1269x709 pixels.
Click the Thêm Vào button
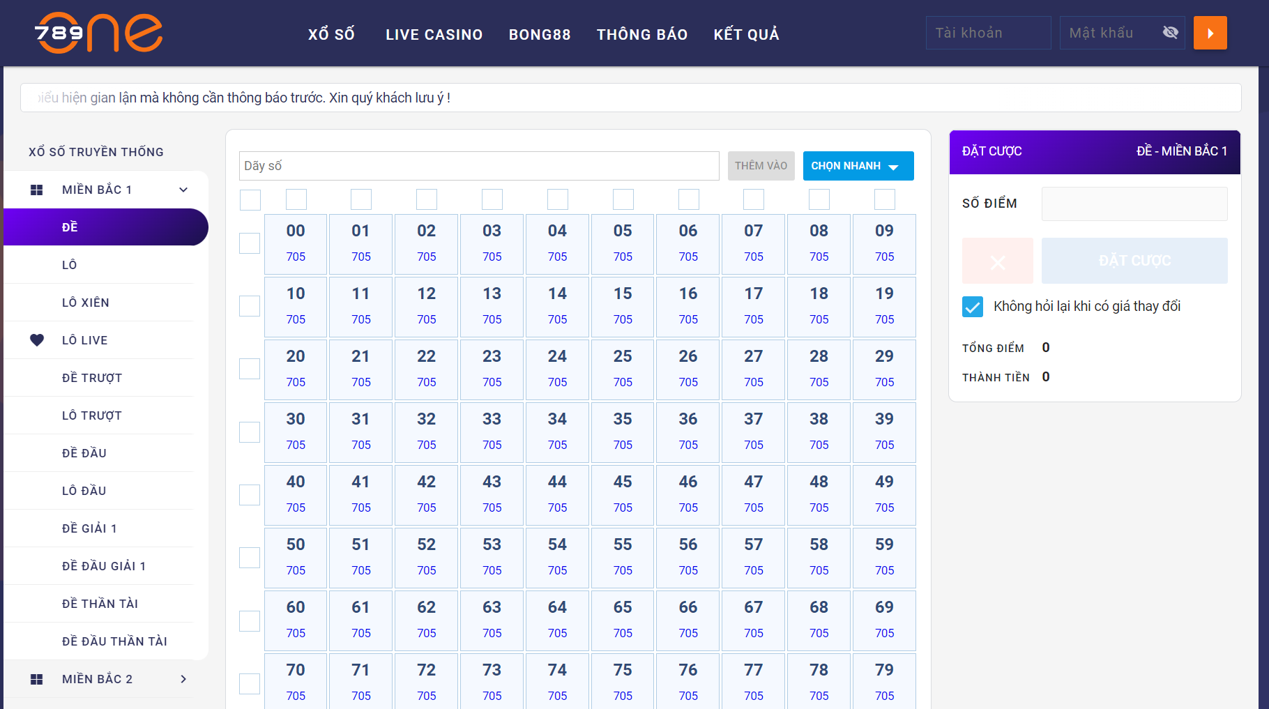[x=761, y=166]
